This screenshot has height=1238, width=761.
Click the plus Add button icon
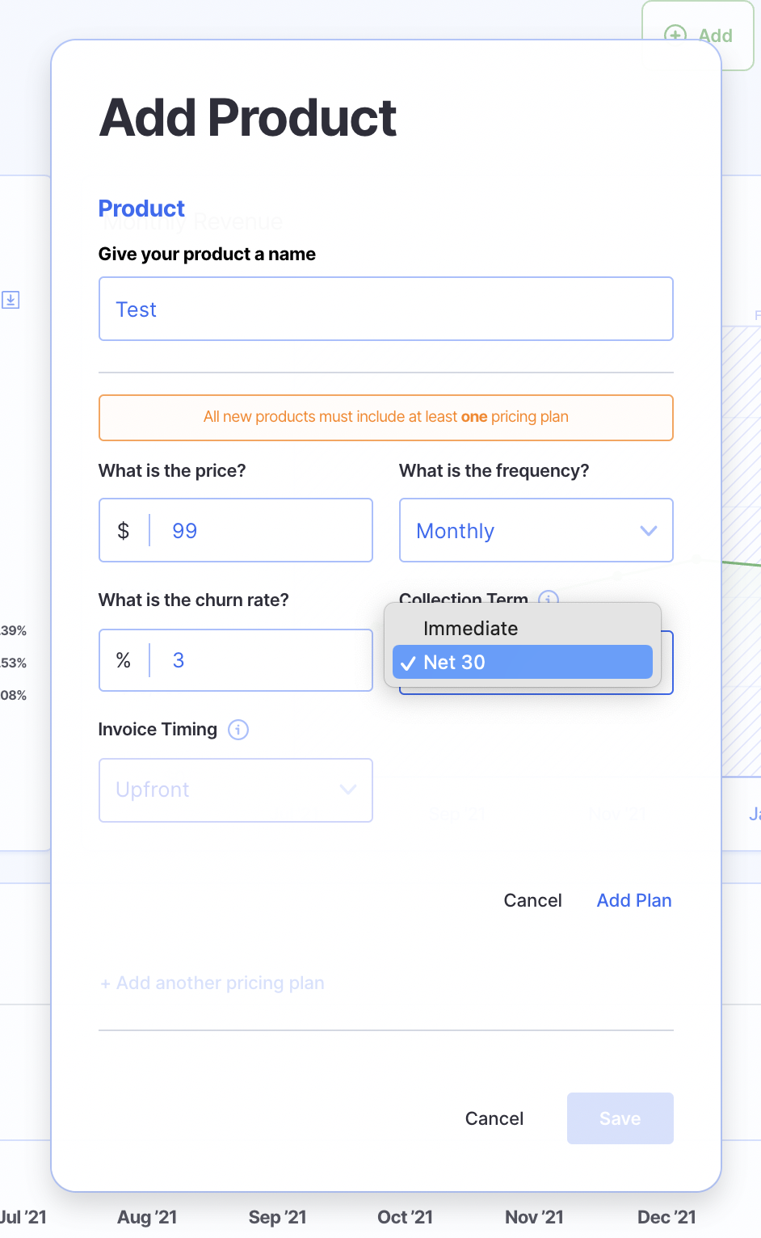tap(675, 36)
